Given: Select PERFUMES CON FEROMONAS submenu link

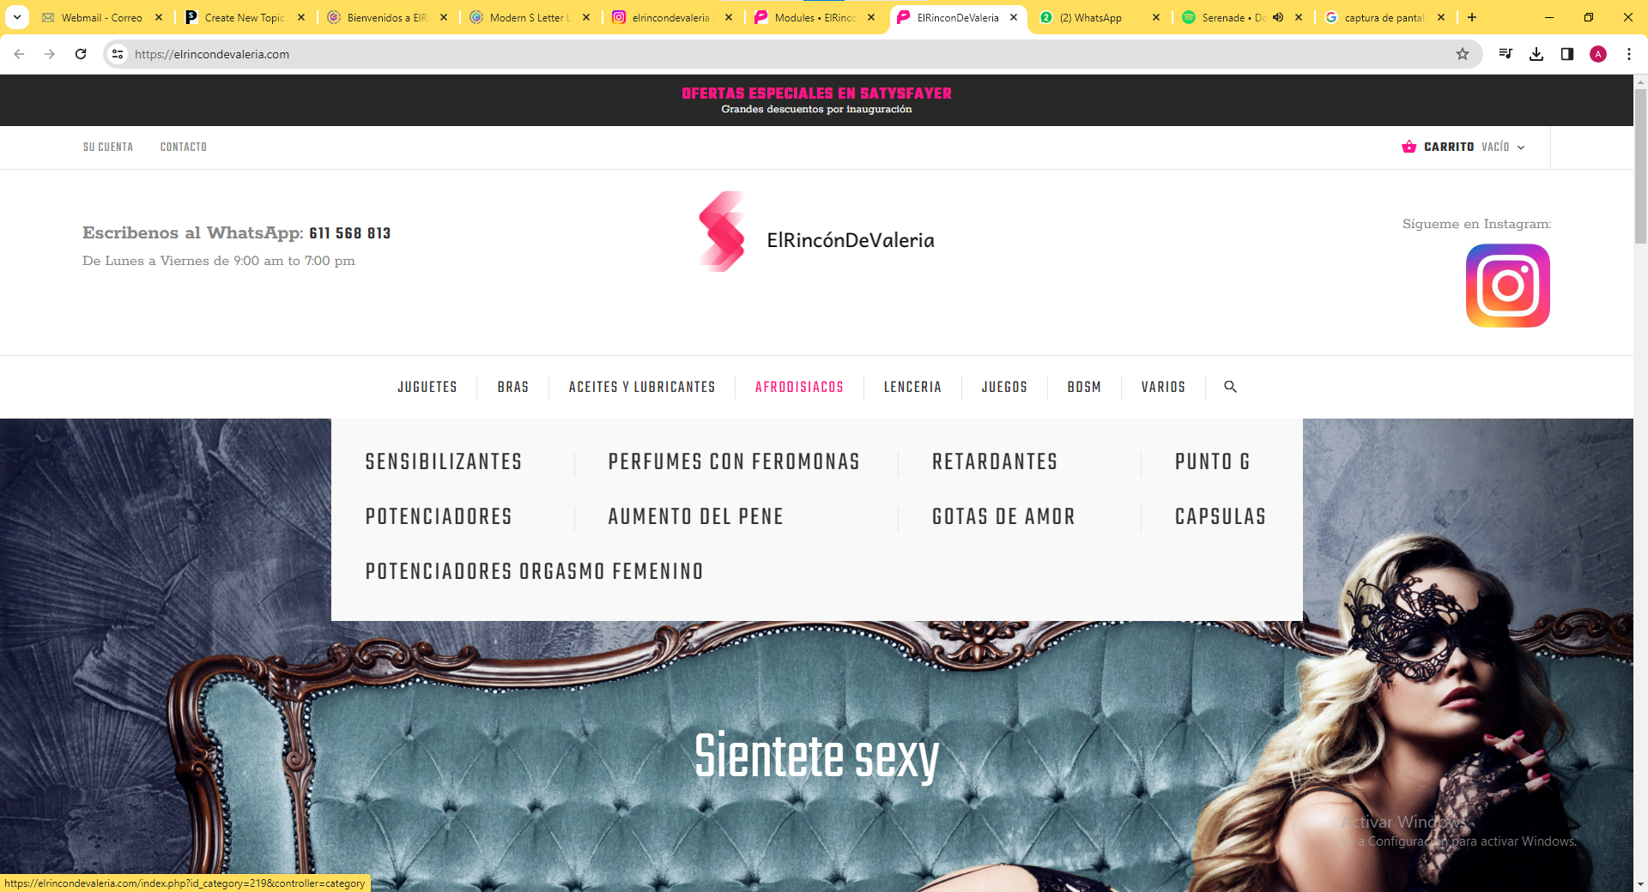Looking at the screenshot, I should point(734,461).
